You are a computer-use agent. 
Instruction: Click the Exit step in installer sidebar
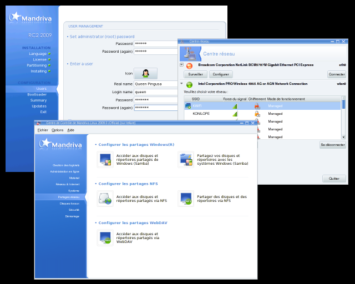tap(43, 112)
